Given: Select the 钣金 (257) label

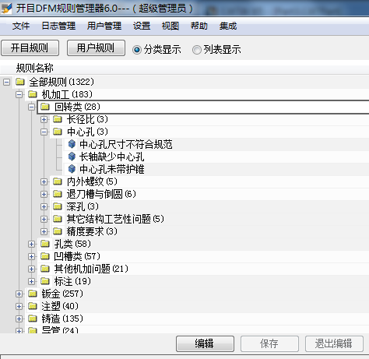Looking at the screenshot, I should pyautogui.click(x=62, y=294).
